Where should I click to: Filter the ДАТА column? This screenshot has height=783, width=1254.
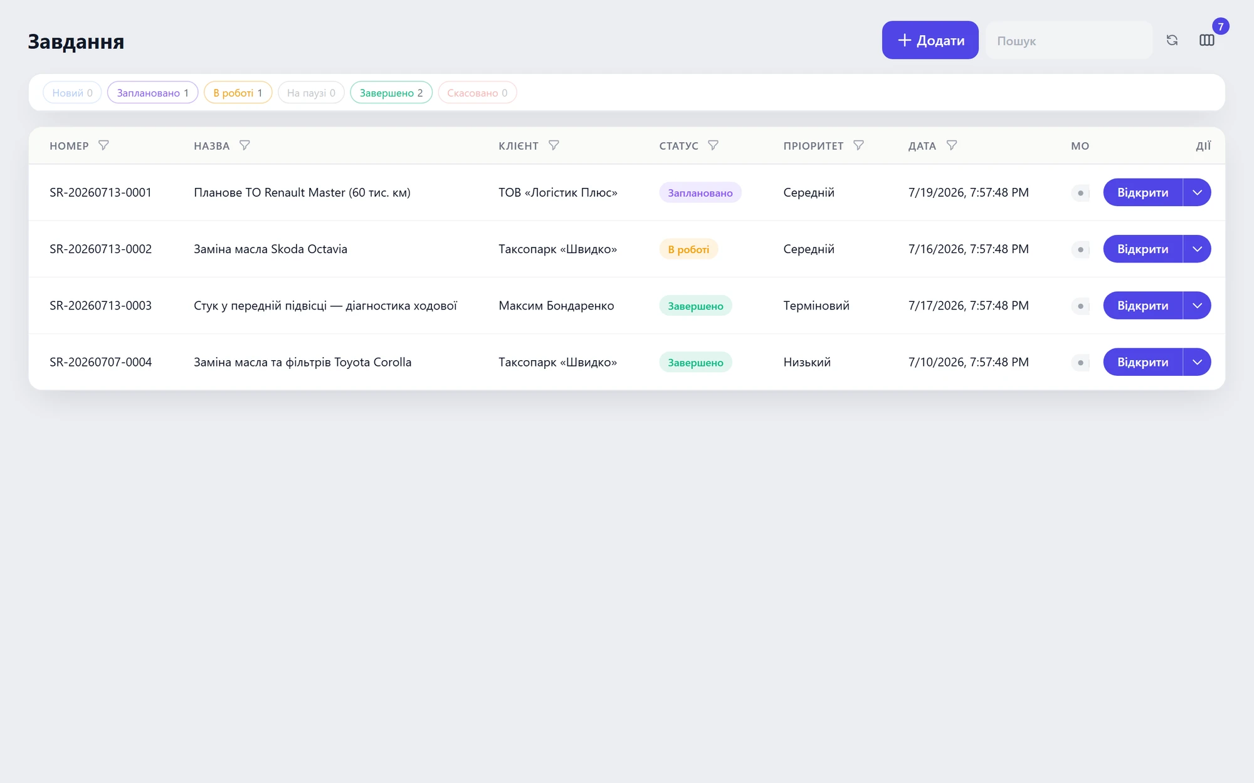click(951, 145)
